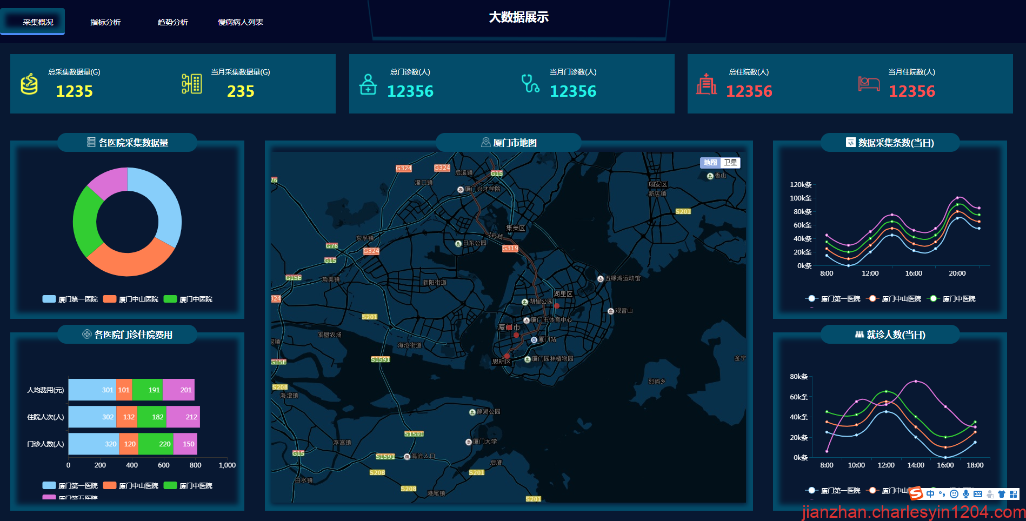Click the microphone icon in Sogou input bar
The image size is (1026, 521).
966,494
